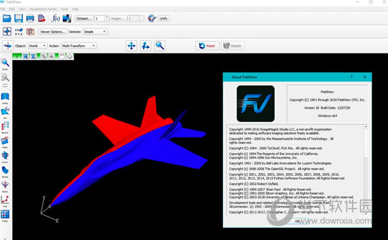Click the red bounding box outline icon
The image size is (388, 240).
point(30,31)
